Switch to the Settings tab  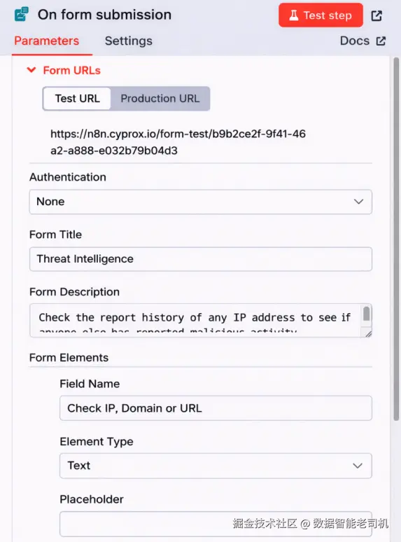pyautogui.click(x=129, y=41)
